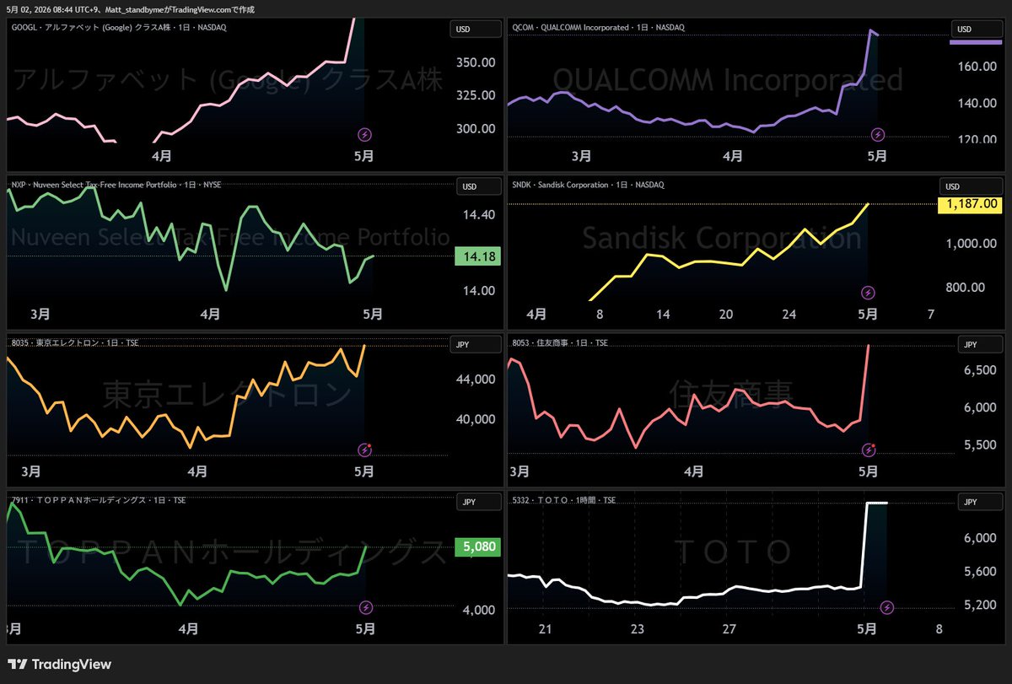Click 6,500 on 住友商事 price axis
Viewport: 1012px width, 684px height.
tap(979, 370)
